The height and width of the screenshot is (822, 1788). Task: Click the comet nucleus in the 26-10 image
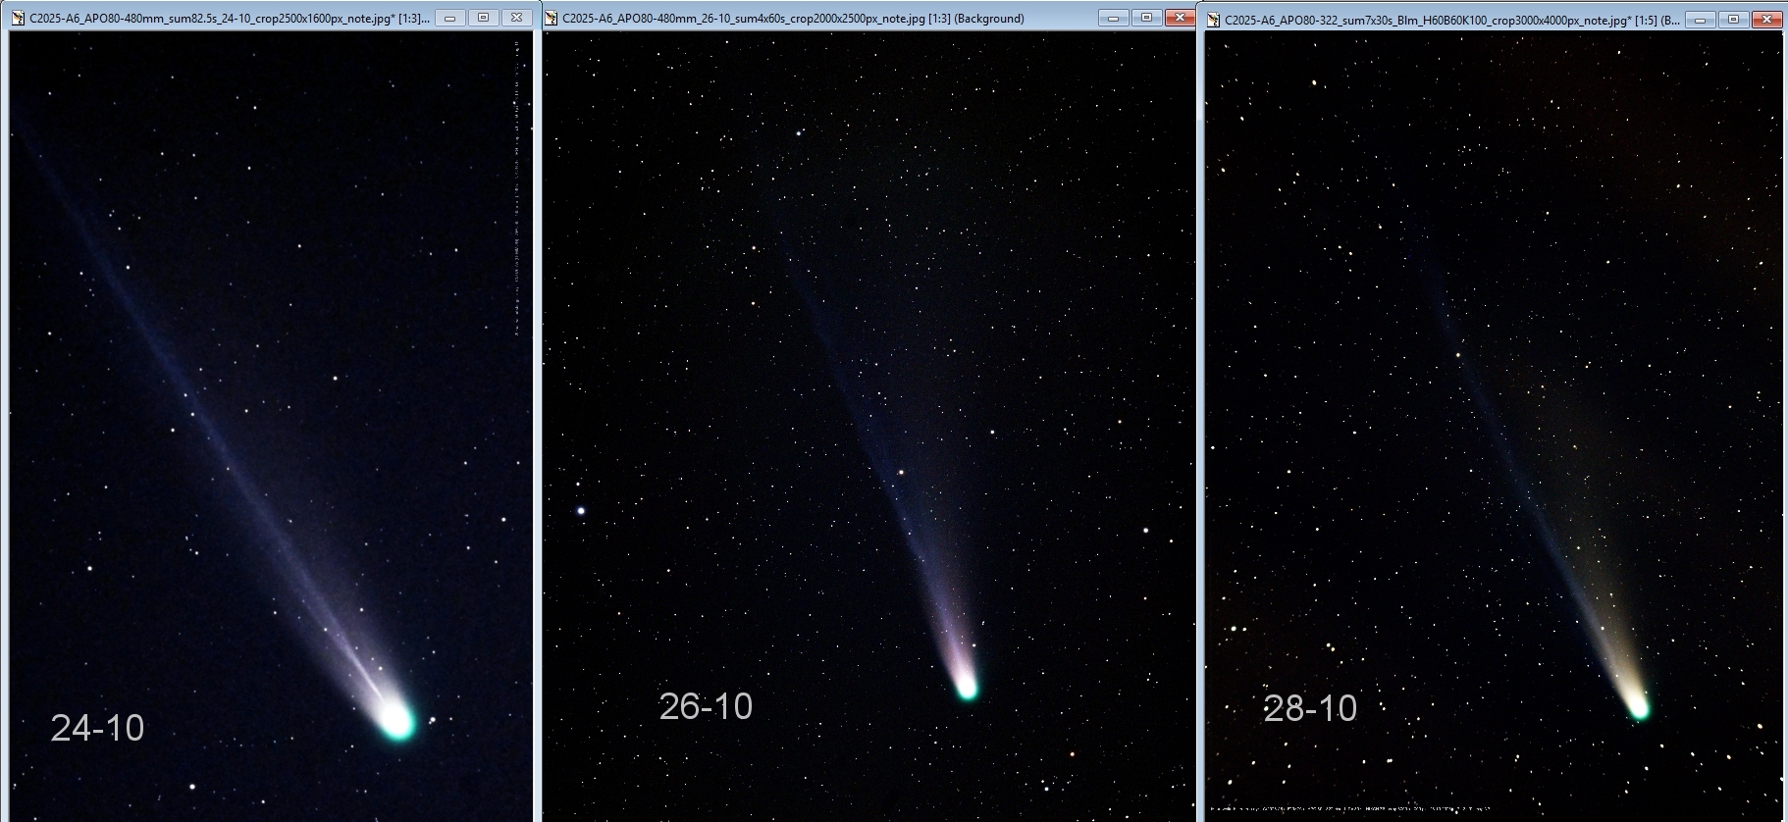pos(967,686)
